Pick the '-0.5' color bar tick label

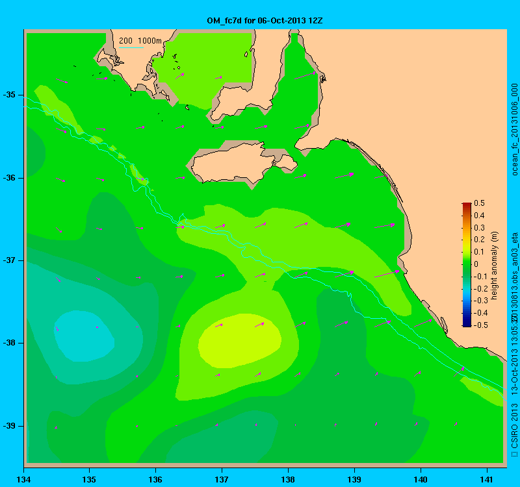(480, 325)
